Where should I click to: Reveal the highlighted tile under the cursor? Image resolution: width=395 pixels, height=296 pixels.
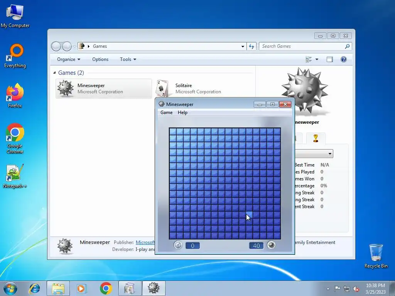point(249,215)
